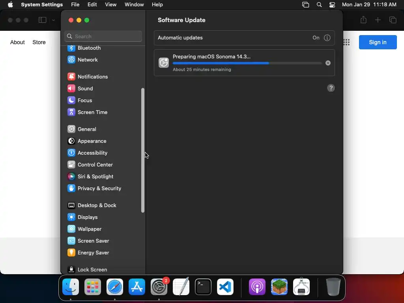The height and width of the screenshot is (303, 404).
Task: Focus the settings Search field
Action: pos(103,37)
